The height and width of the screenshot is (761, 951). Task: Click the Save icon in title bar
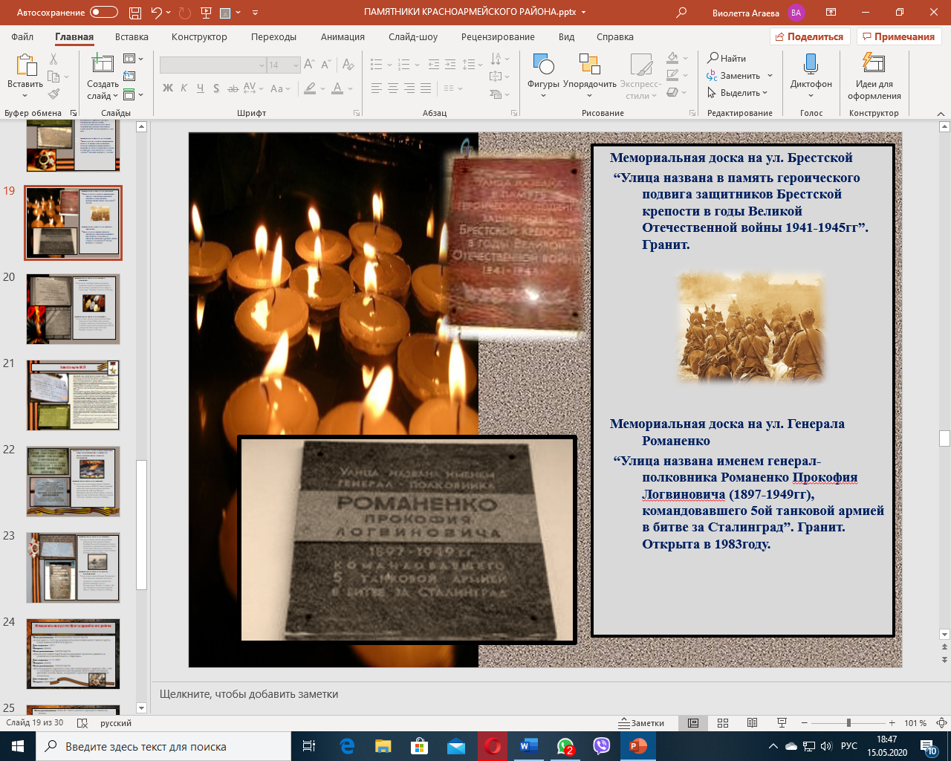[x=134, y=13]
